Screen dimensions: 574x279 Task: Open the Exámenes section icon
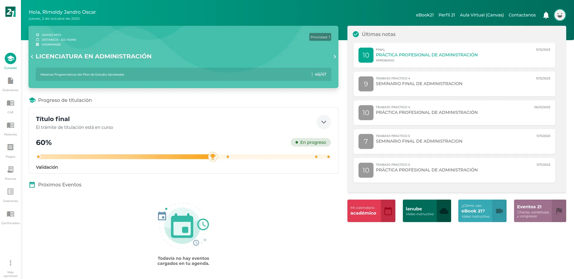(x=10, y=81)
